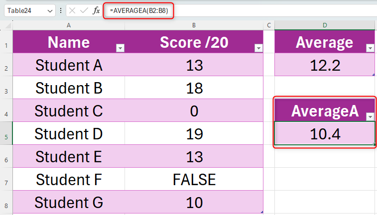Image resolution: width=377 pixels, height=215 pixels.
Task: Select the Student D cell
Action: pos(69,133)
